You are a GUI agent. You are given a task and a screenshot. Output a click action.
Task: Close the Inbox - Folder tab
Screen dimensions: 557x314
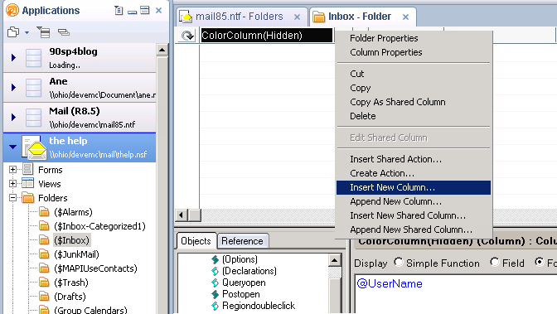(405, 17)
